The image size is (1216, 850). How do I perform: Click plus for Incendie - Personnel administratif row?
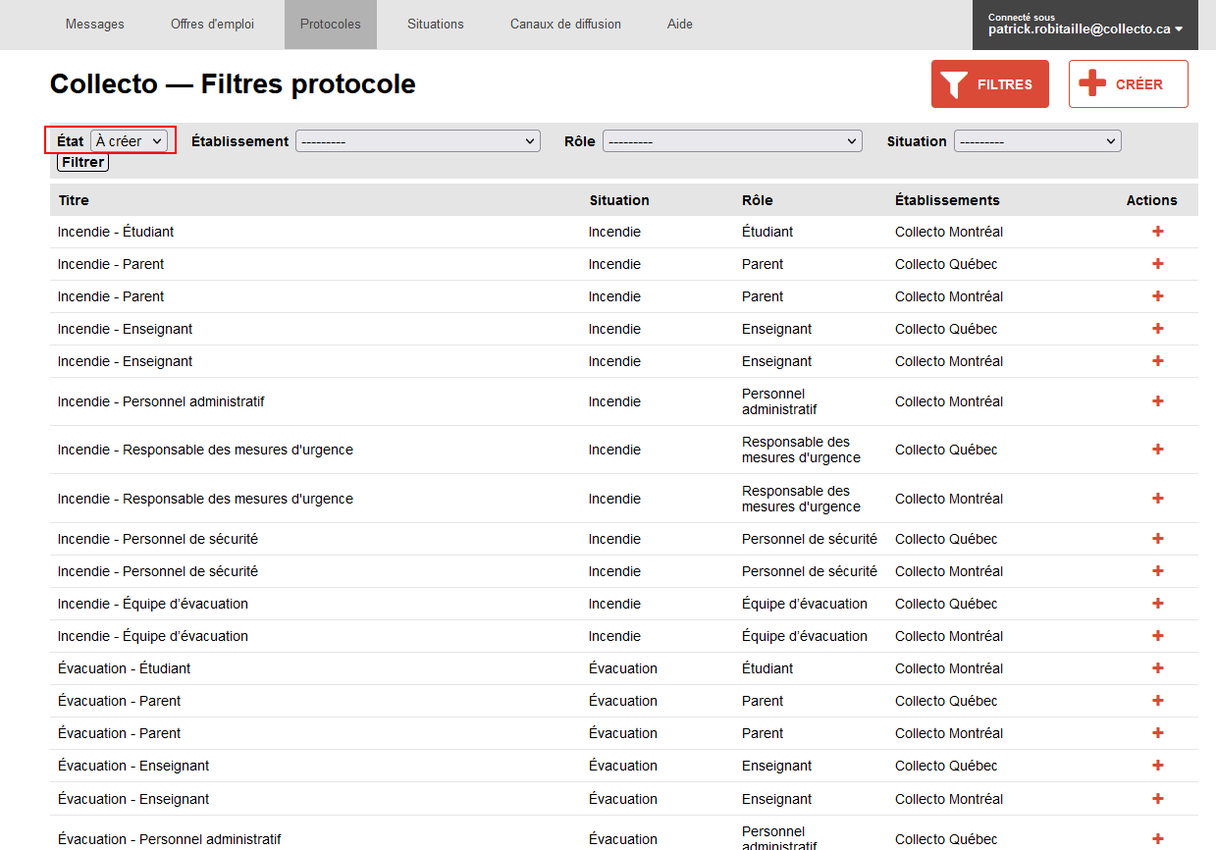point(1158,401)
